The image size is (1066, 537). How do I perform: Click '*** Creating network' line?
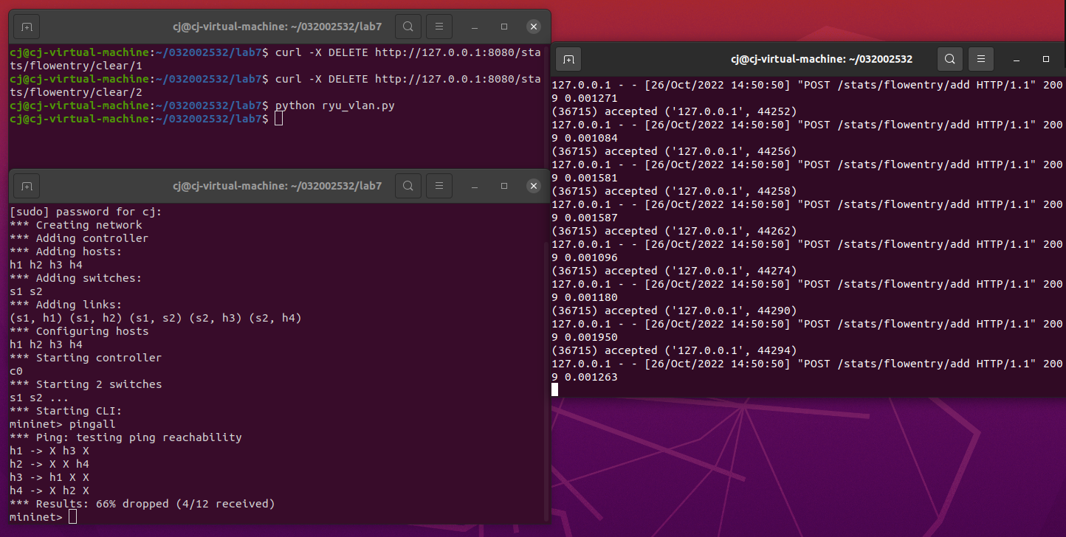[x=76, y=225]
